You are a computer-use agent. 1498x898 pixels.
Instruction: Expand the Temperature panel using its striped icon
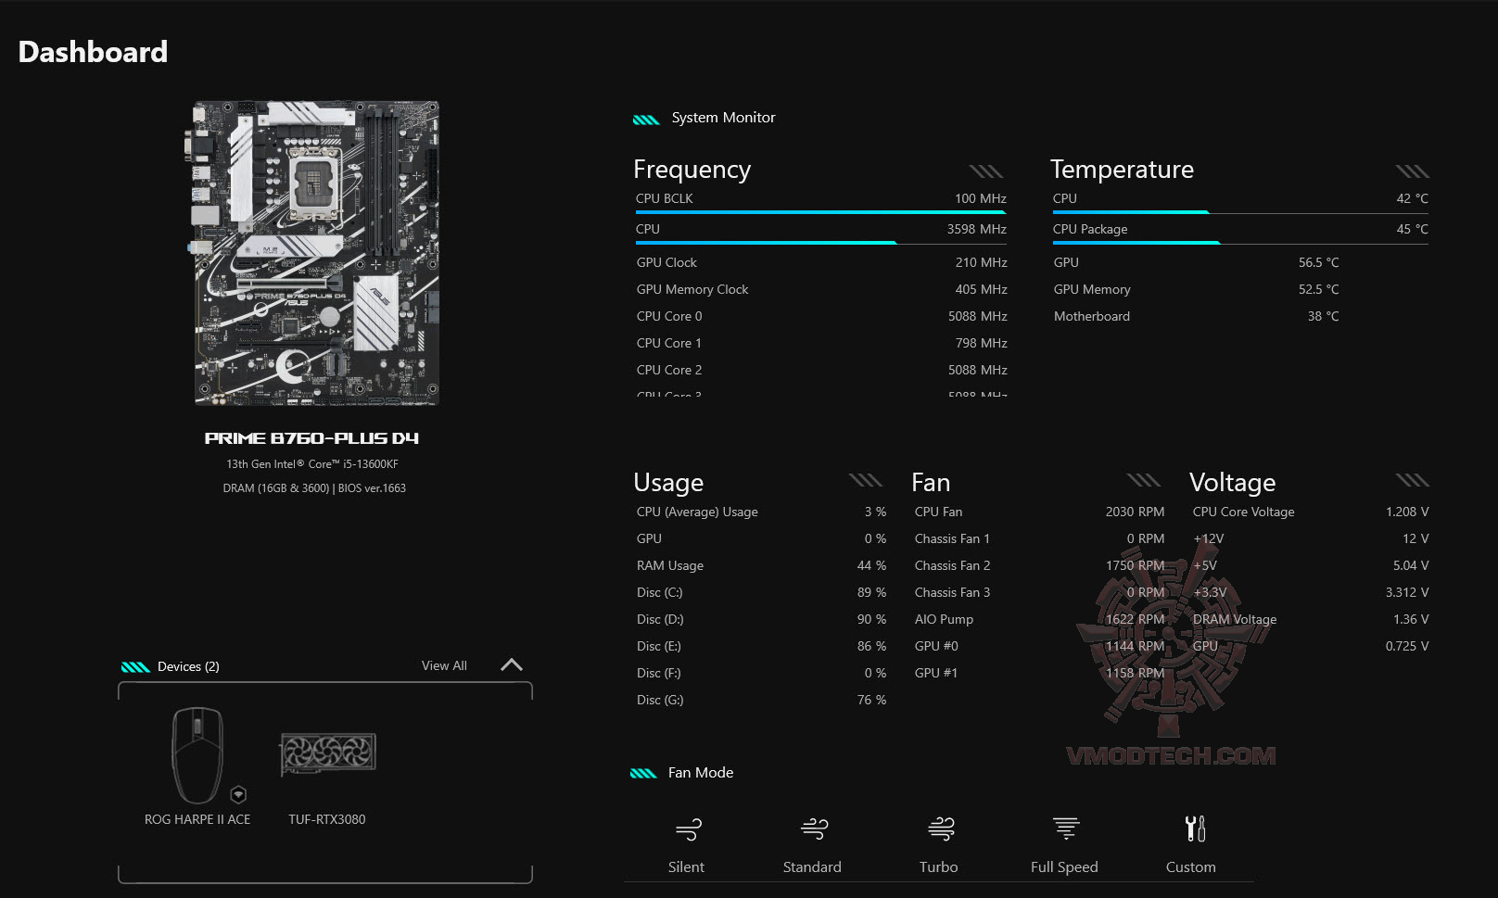pos(1412,171)
